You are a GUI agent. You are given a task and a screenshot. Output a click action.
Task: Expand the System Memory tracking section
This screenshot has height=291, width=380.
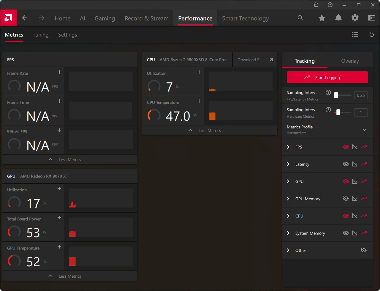288,233
